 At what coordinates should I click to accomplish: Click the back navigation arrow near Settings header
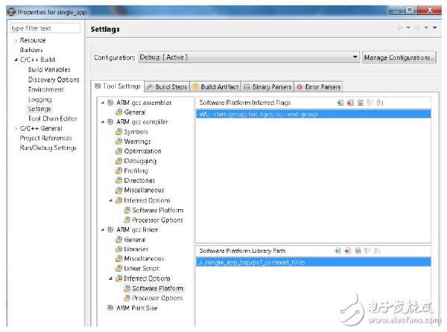coord(400,29)
